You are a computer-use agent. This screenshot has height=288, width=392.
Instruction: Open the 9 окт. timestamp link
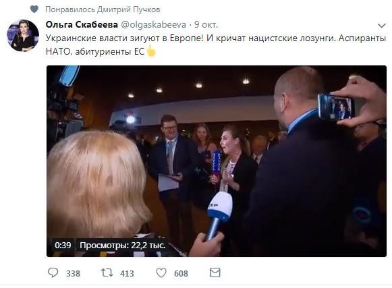[206, 24]
